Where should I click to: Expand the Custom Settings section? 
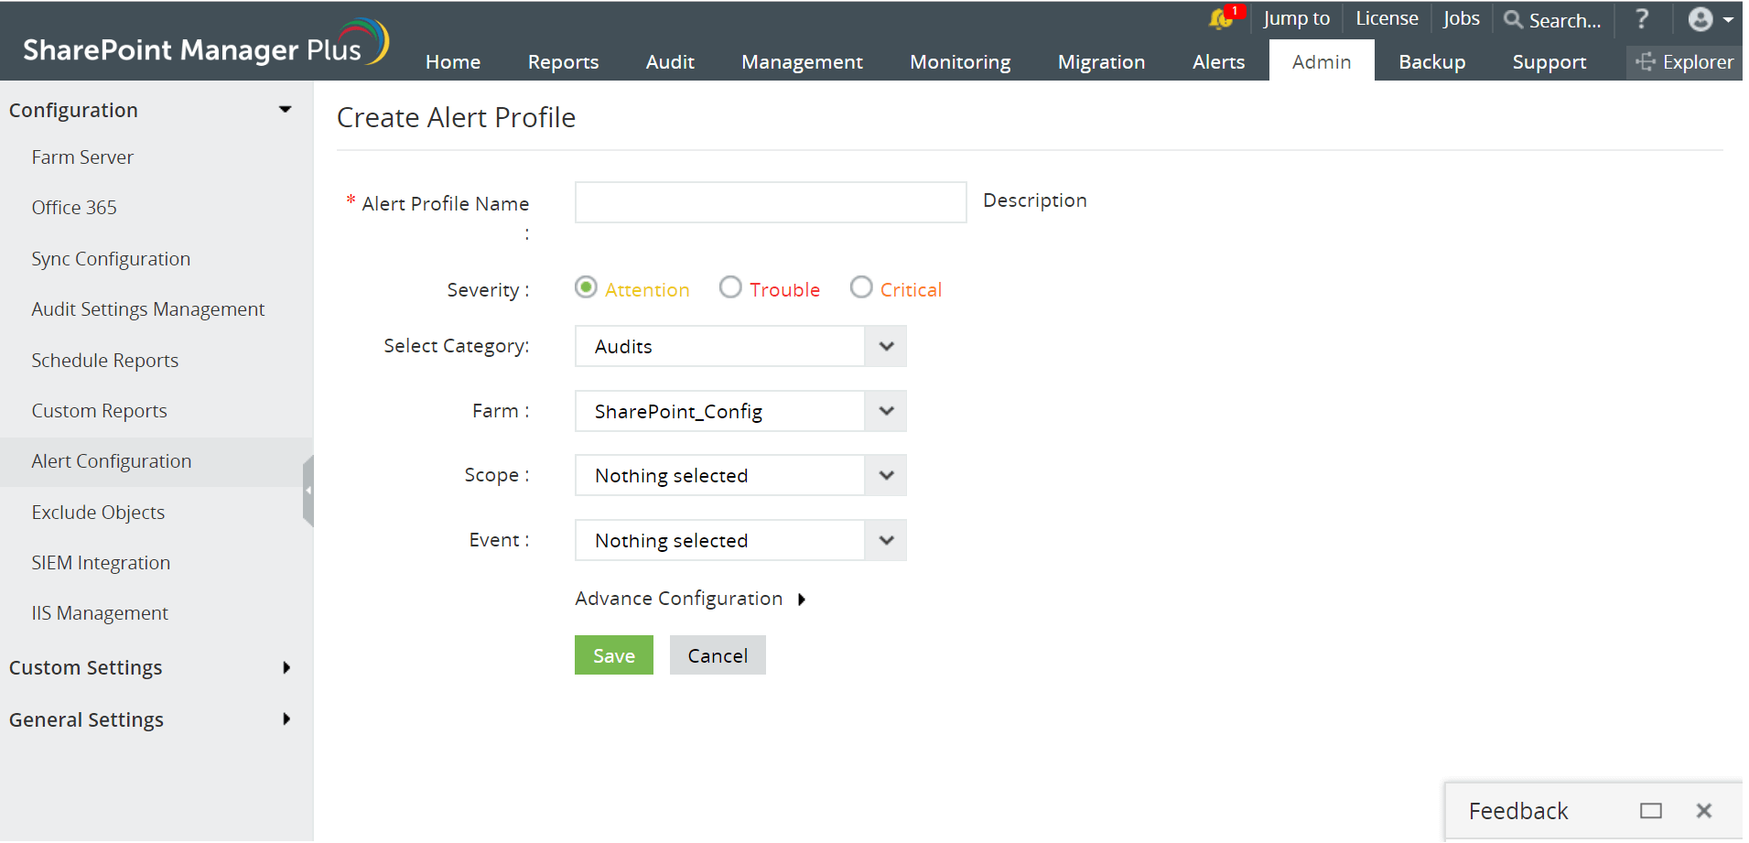coord(286,668)
